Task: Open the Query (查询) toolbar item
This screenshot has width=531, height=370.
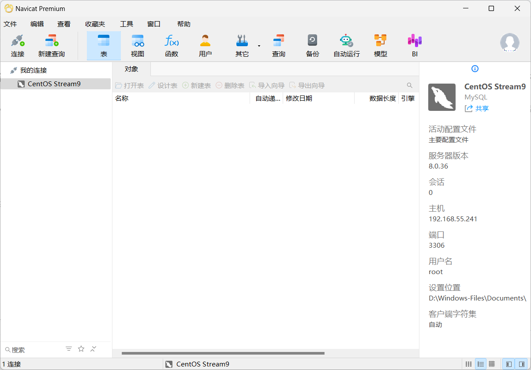Action: (279, 46)
